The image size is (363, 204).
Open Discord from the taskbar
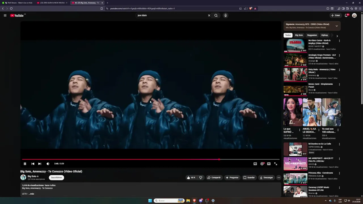(201, 201)
